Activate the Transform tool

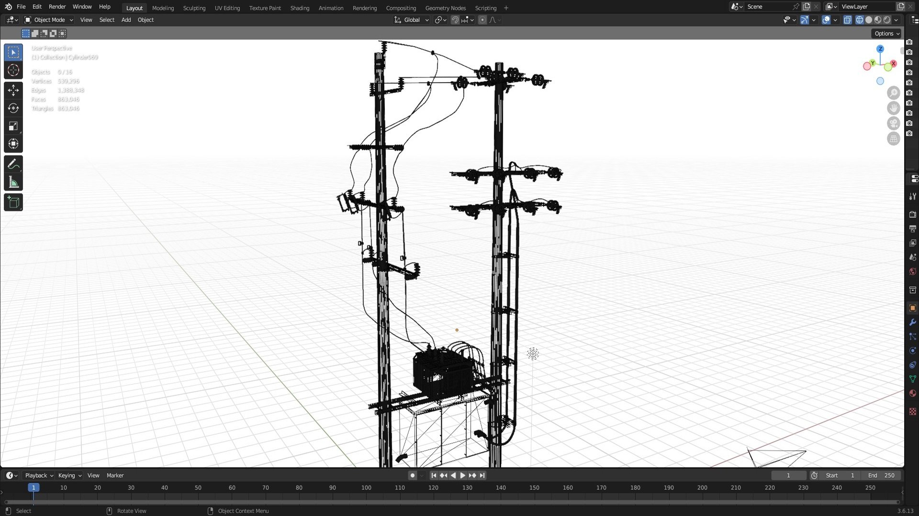click(13, 144)
